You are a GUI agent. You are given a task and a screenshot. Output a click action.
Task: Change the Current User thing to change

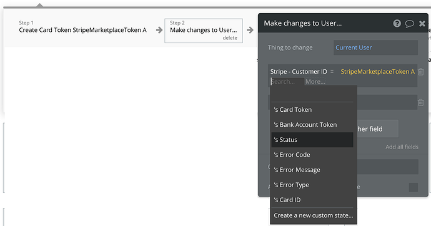pyautogui.click(x=375, y=47)
